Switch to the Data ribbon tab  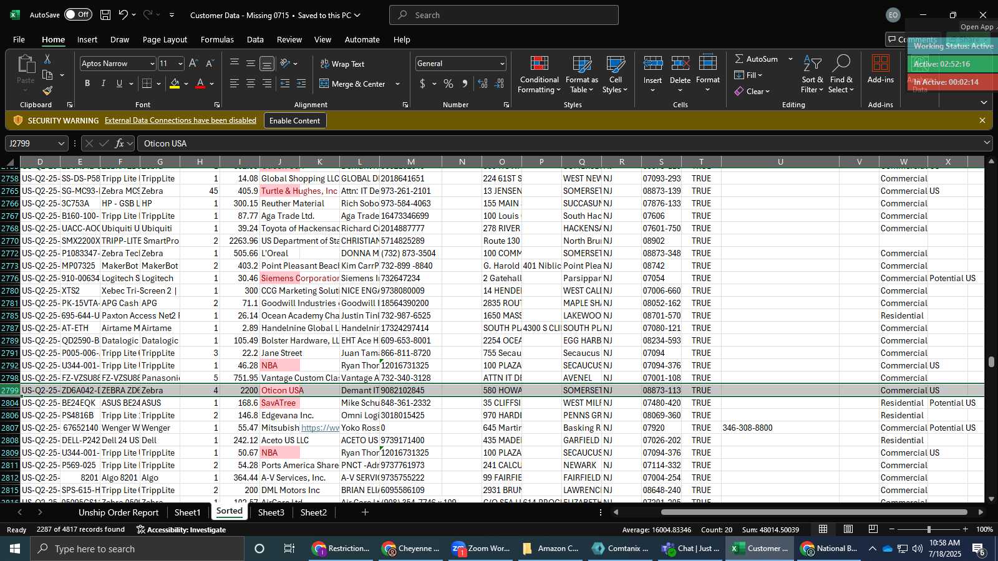[255, 39]
